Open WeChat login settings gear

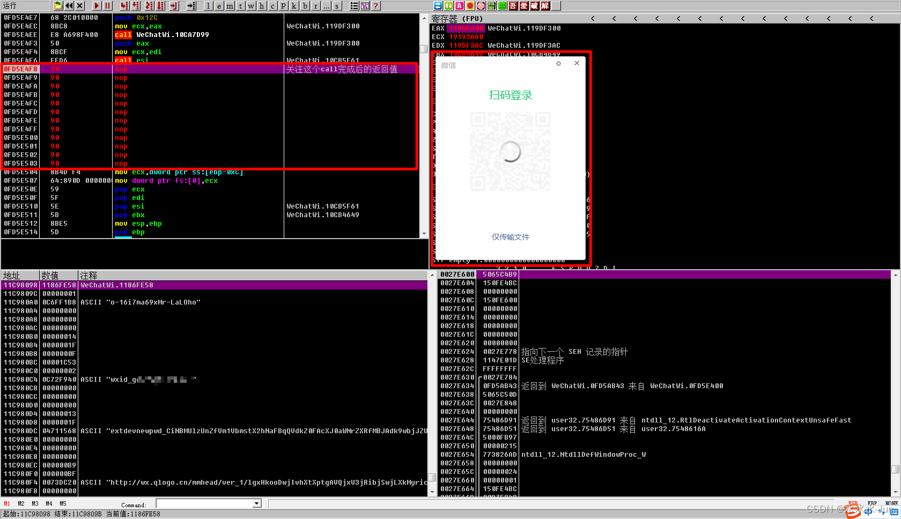click(558, 63)
